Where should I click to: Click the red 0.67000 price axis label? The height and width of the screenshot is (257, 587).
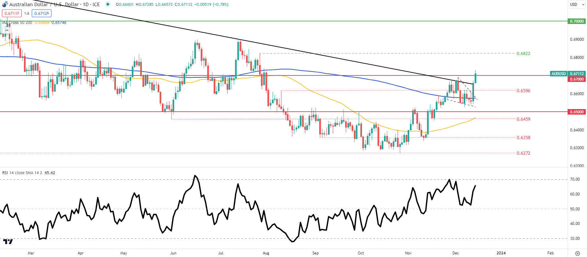tap(577, 79)
